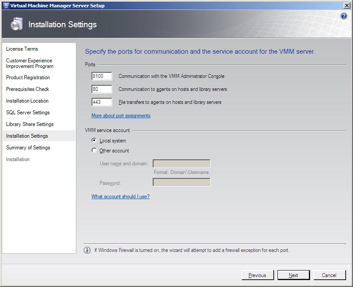This screenshot has width=353, height=287.
Task: Jump to Prerequisites Check step
Action: [27, 89]
